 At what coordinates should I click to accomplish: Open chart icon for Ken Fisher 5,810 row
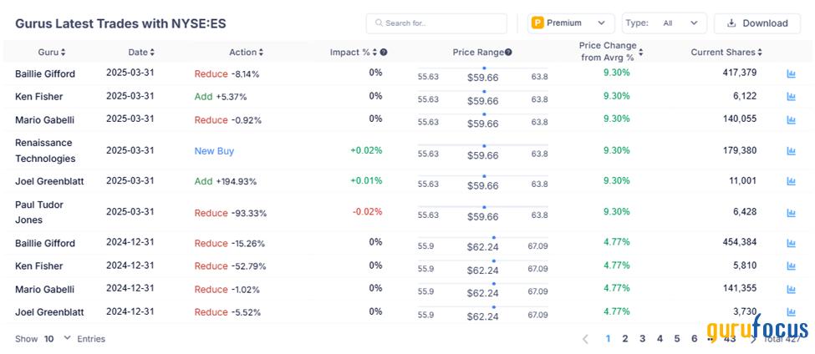tap(791, 265)
